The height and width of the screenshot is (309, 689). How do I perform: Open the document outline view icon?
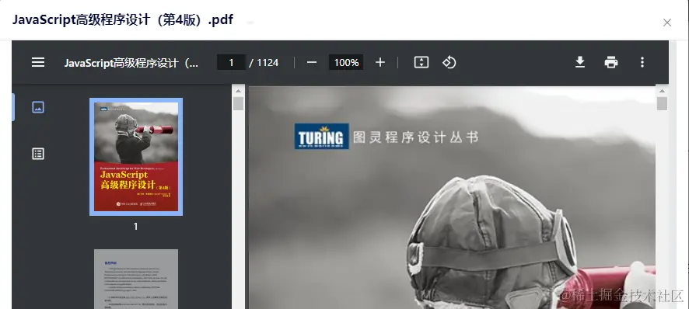[x=38, y=154]
